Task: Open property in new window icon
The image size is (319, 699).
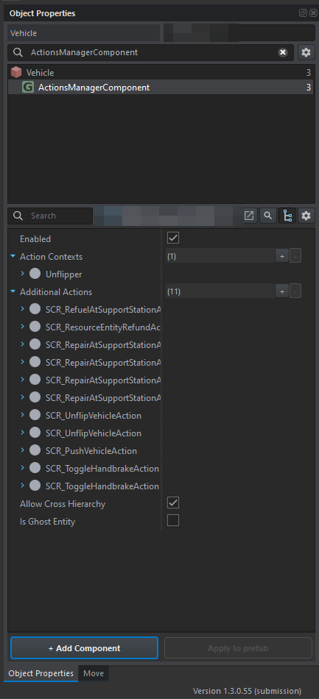Action: [x=249, y=216]
